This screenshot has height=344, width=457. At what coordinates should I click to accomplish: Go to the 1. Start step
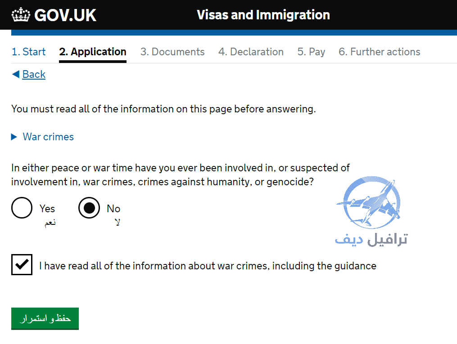pos(28,52)
